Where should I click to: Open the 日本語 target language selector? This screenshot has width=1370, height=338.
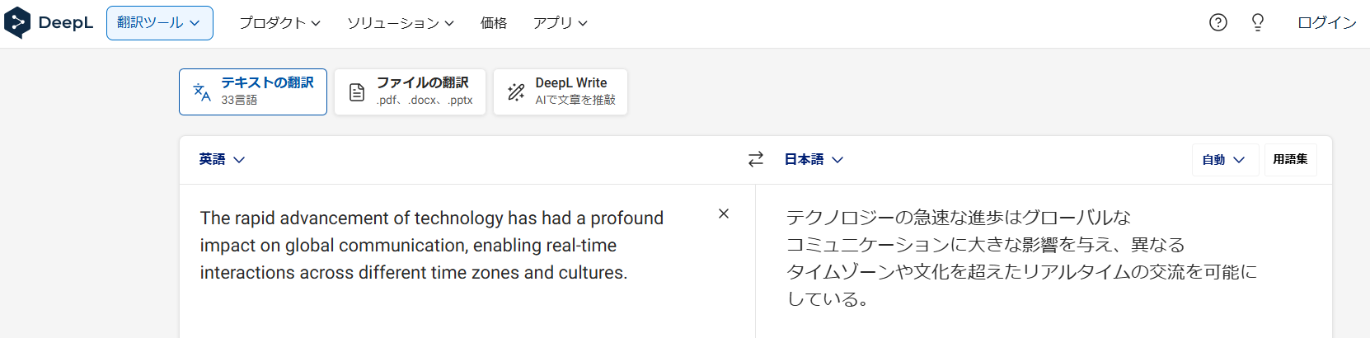coord(814,159)
